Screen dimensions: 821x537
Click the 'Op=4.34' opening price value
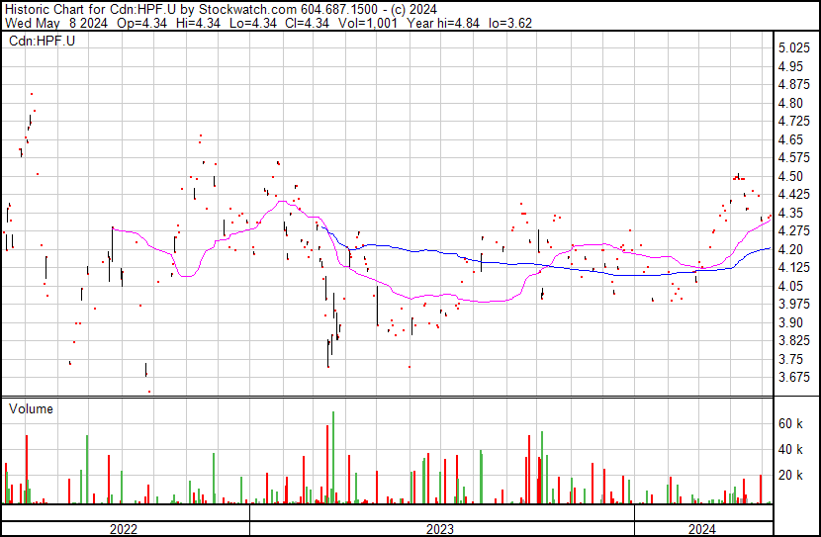click(141, 23)
